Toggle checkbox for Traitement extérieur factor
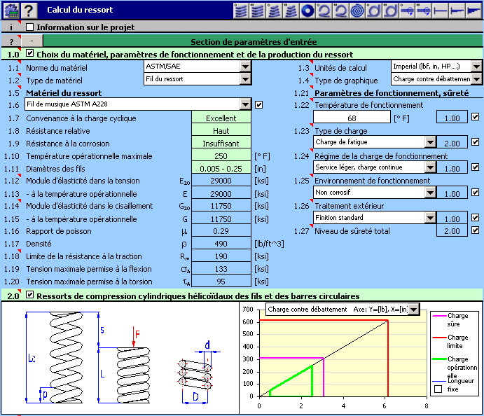The width and height of the screenshot is (484, 416). (x=476, y=218)
